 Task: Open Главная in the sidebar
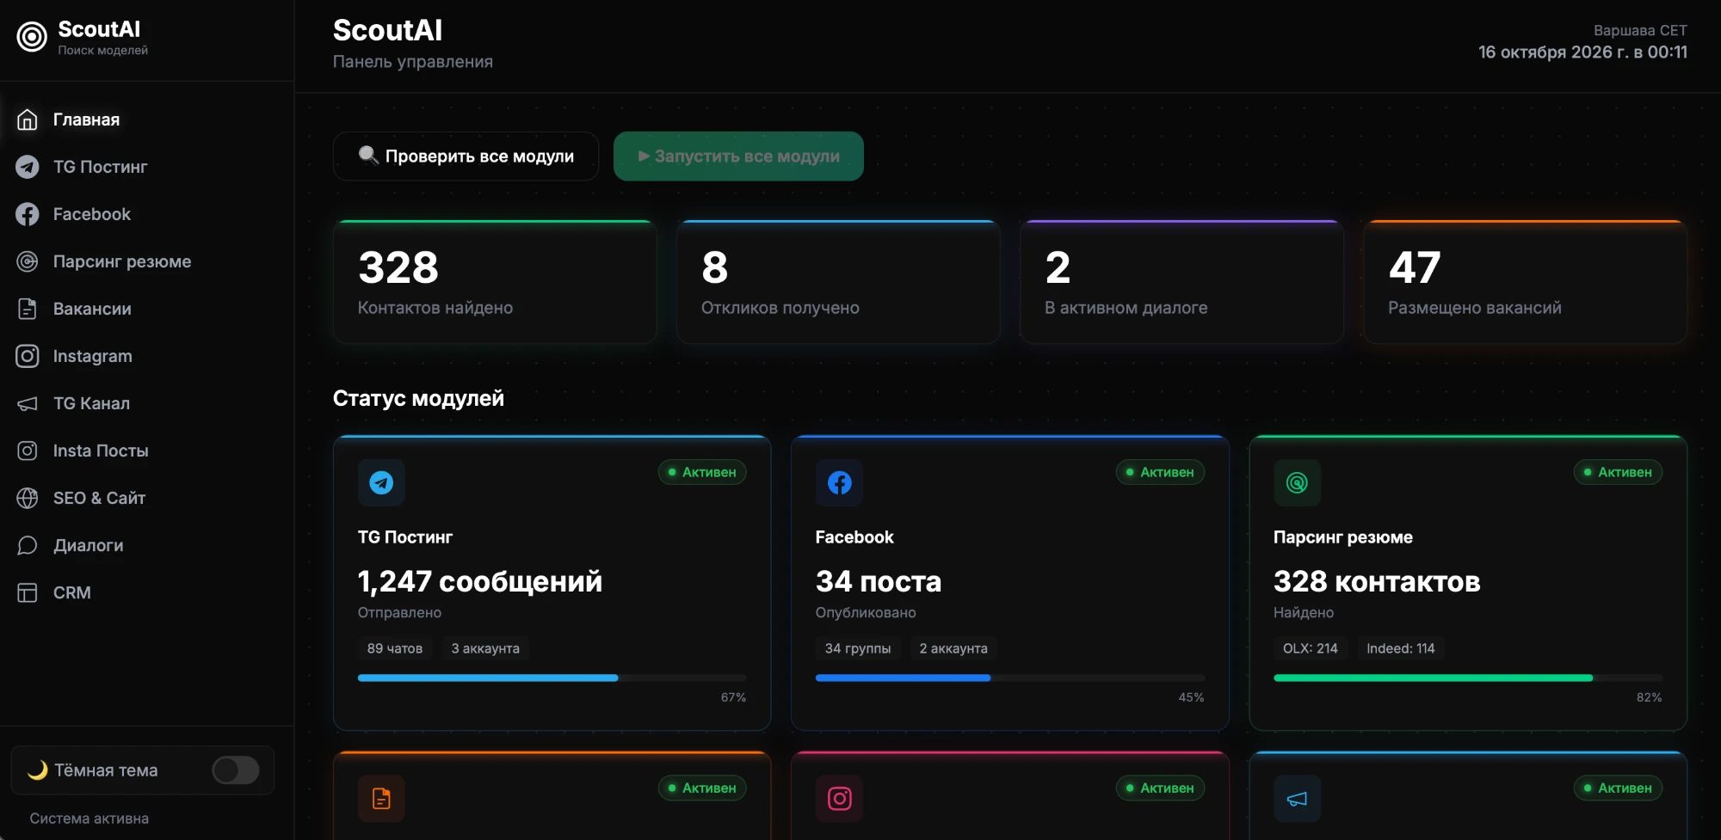click(x=147, y=120)
